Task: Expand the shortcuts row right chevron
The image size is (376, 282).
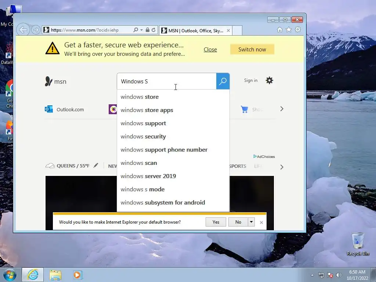Action: point(282,109)
